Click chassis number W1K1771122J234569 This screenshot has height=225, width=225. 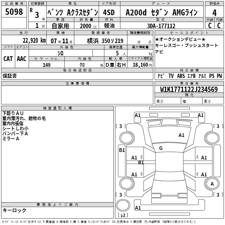pos(189,89)
